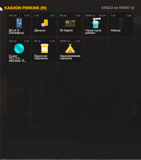Click the "50 гр" ID card weight
This screenshot has height=160, width=141.
click(63, 15)
